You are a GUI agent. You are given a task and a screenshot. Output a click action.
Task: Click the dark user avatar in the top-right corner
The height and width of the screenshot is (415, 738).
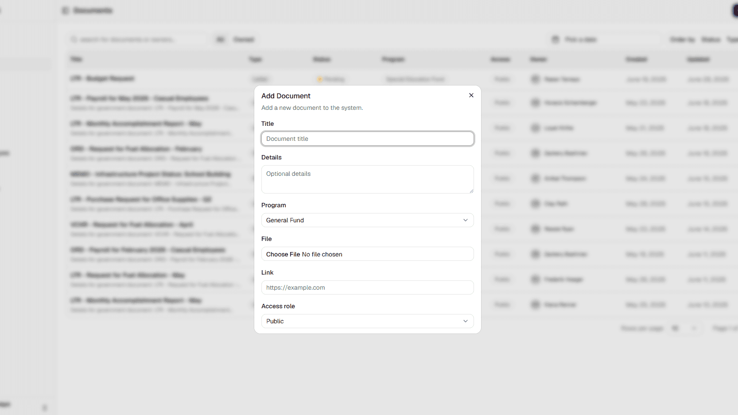tap(734, 10)
